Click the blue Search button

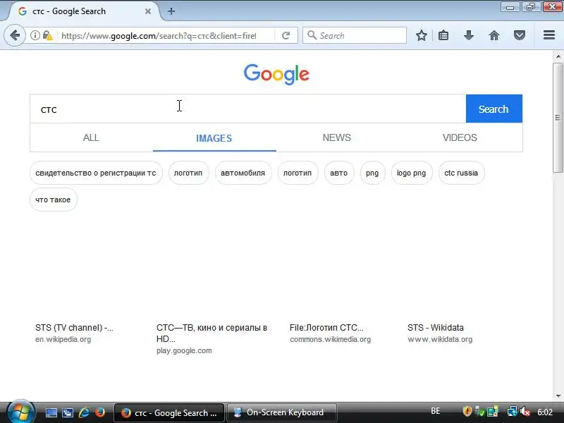pyautogui.click(x=494, y=109)
